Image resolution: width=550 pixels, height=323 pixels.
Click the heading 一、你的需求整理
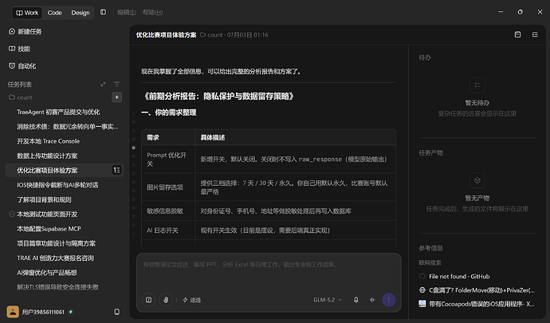coord(169,112)
